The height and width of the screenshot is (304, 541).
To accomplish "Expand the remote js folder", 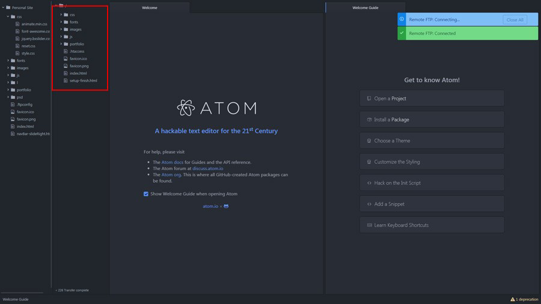I will click(61, 37).
